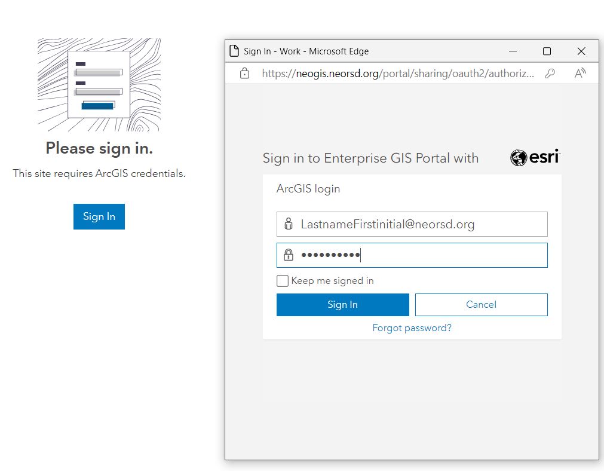This screenshot has height=471, width=604.
Task: Maximize the Sign In Edge window
Action: coord(547,51)
